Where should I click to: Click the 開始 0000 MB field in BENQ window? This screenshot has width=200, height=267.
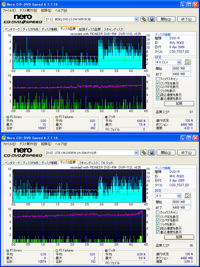182,68
